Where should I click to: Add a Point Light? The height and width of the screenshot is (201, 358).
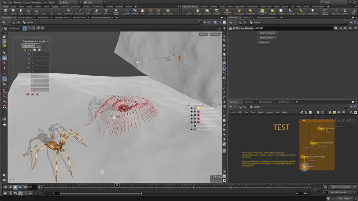197,12
